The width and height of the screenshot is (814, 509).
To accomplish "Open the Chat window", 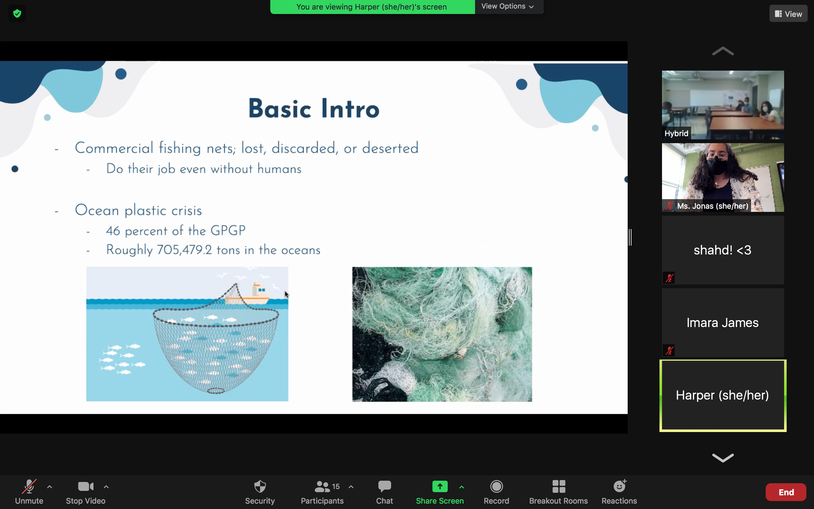I will pos(384,492).
